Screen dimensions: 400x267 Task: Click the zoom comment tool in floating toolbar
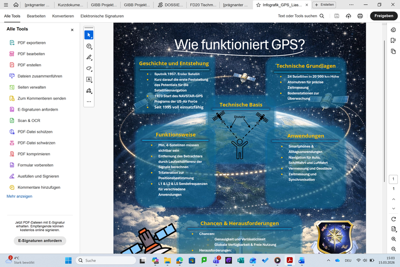(x=89, y=46)
